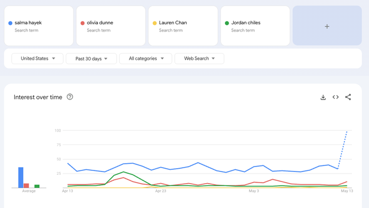Select the green average bar
This screenshot has width=369, height=208.
coord(37,186)
